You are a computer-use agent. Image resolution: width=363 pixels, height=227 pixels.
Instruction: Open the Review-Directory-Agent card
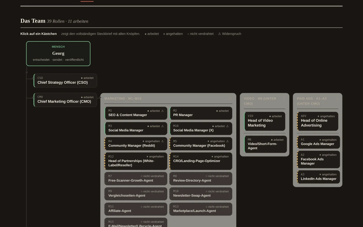[x=201, y=178]
